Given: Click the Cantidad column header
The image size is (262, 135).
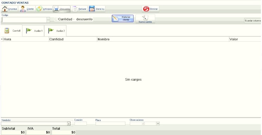Looking at the screenshot, I should point(73,39).
